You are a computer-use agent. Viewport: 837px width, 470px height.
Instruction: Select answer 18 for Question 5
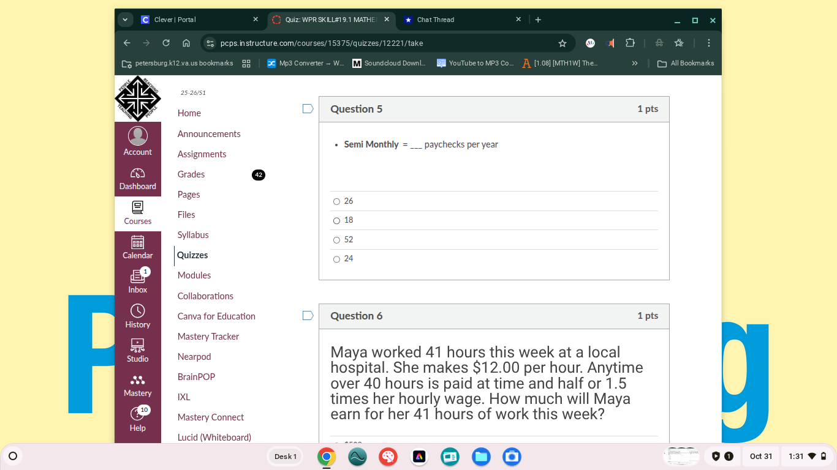point(336,220)
